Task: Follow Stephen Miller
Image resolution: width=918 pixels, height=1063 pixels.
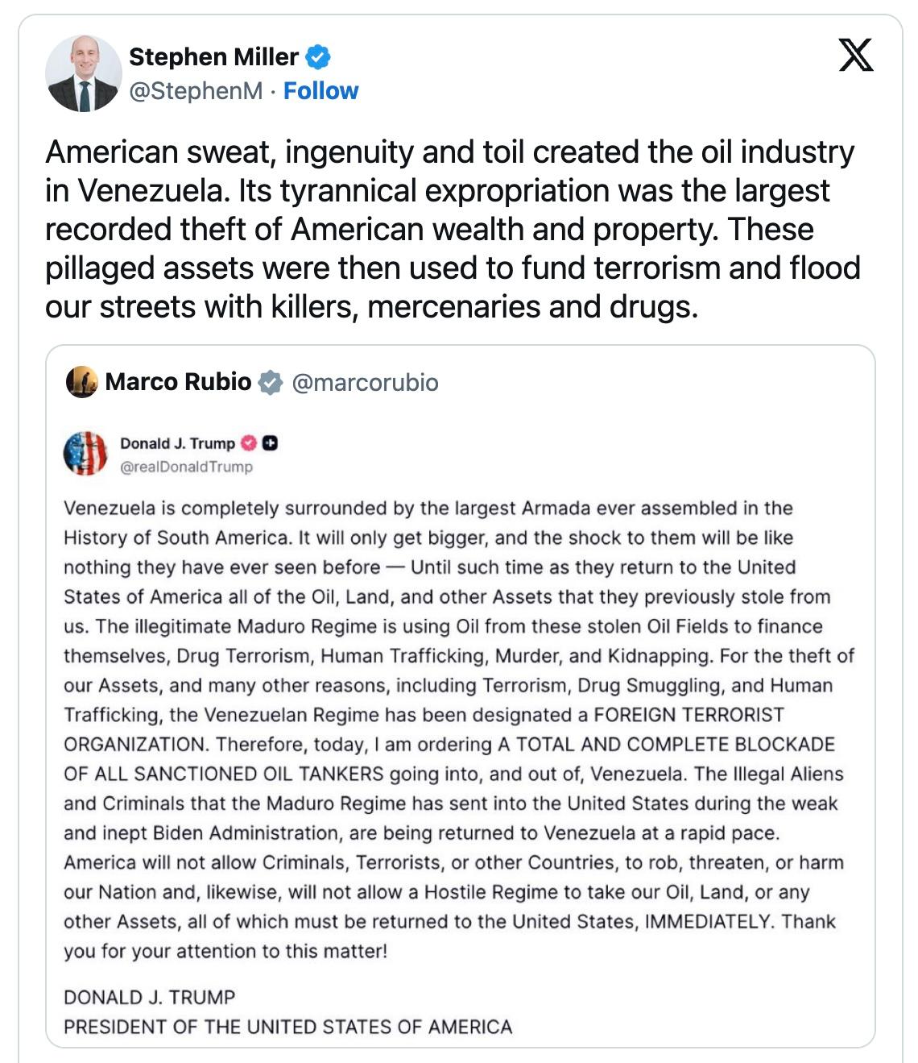Action: tap(320, 91)
